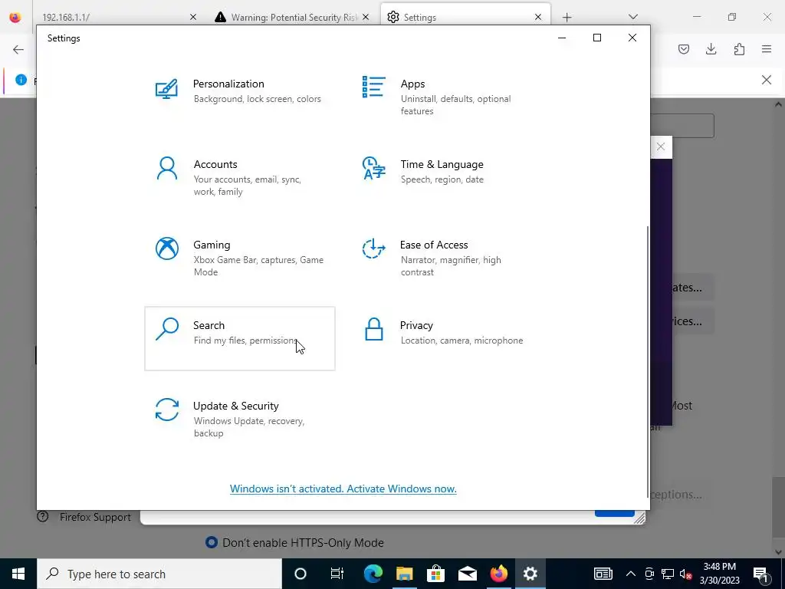Open the Search magnifier icon in Settings
785x589 pixels.
coord(166,329)
